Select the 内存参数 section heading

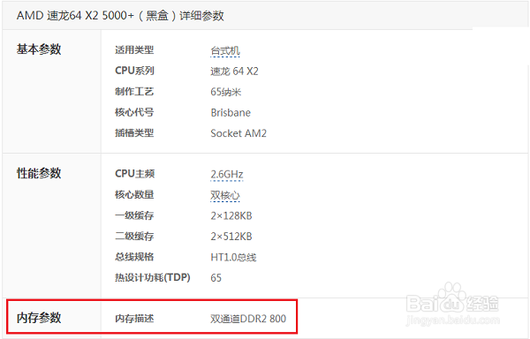tap(39, 318)
